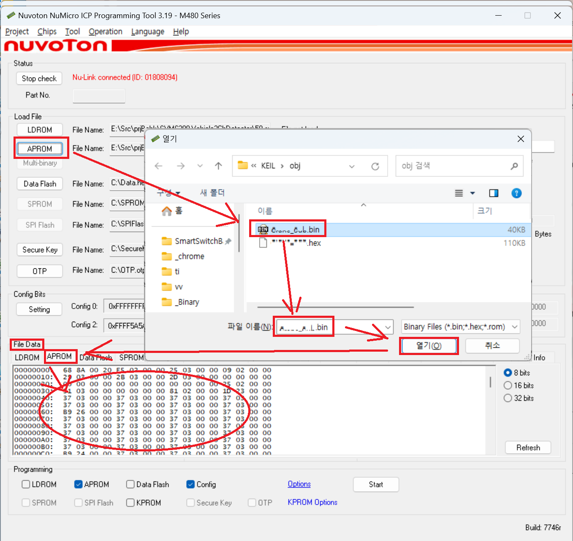
Task: Click the Stop check button
Action: pos(39,79)
